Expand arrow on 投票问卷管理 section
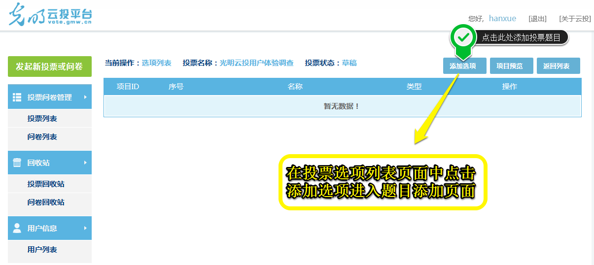Viewport: 594px width, 265px height. (x=85, y=97)
